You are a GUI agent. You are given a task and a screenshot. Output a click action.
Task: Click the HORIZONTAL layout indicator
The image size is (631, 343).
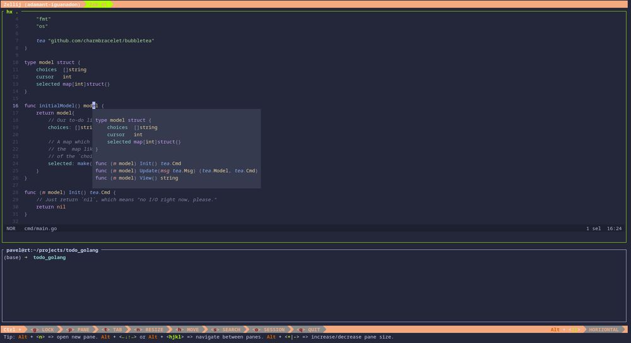[x=604, y=329]
